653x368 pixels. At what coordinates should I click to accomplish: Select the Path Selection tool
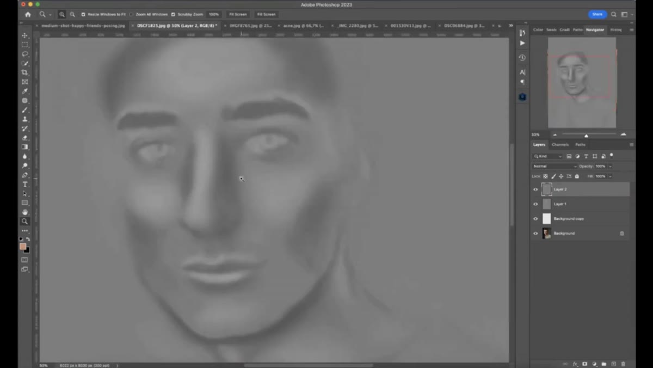[x=24, y=194]
